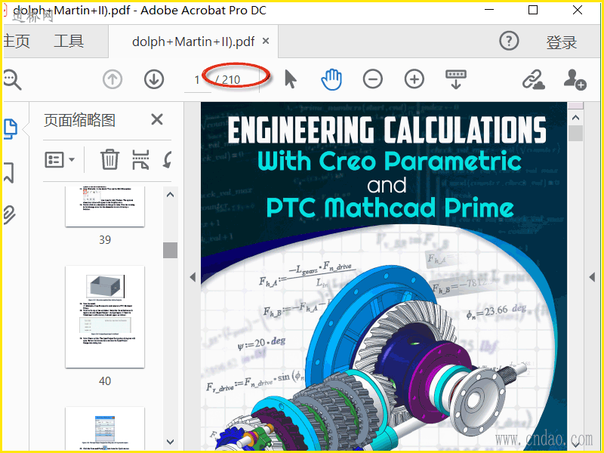Activate the hand pan tool

click(x=331, y=79)
